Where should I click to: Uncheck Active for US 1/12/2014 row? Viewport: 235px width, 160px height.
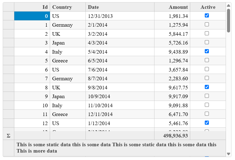pyautogui.click(x=207, y=123)
